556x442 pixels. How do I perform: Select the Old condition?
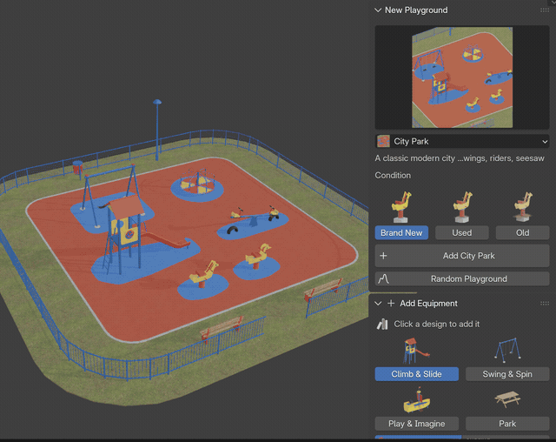tap(523, 233)
